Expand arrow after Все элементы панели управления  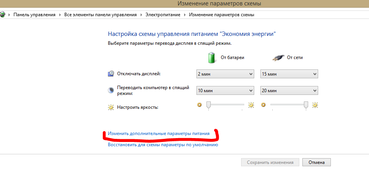(x=141, y=15)
